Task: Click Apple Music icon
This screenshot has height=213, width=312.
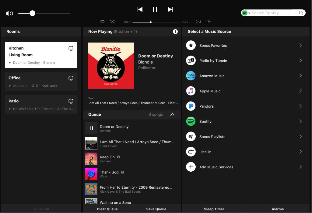Action: [x=191, y=91]
